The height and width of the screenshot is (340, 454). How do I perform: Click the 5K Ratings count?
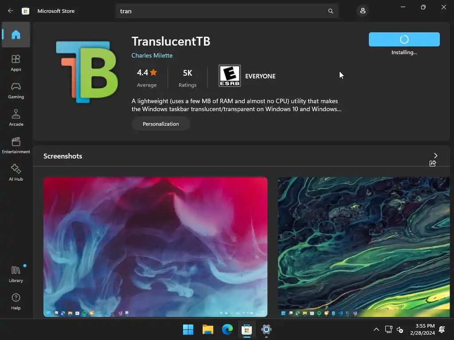188,78
